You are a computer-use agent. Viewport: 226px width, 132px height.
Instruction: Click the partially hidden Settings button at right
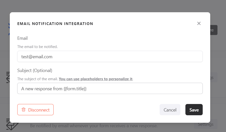click(x=213, y=77)
